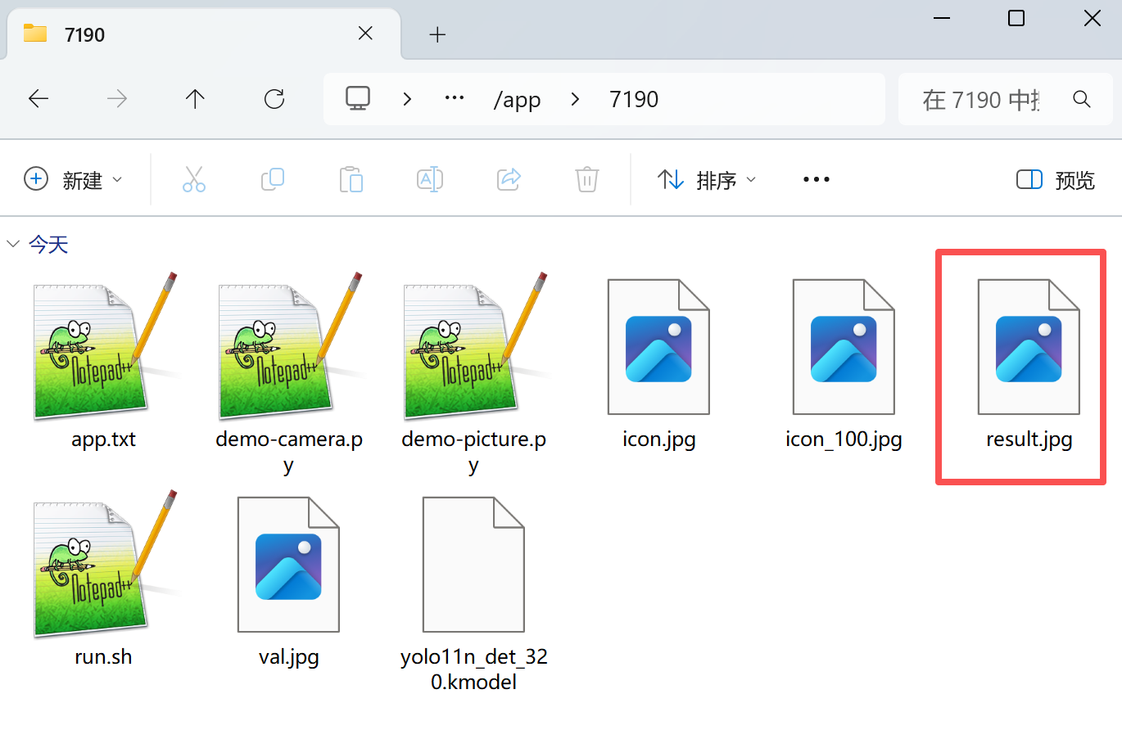Close the 7190 tab
The width and height of the screenshot is (1122, 730).
click(x=366, y=34)
